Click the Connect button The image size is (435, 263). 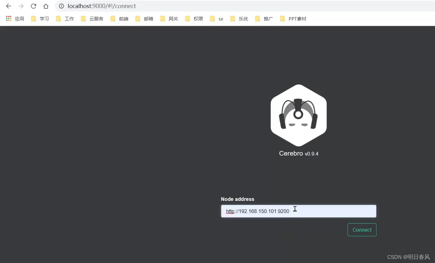point(362,230)
